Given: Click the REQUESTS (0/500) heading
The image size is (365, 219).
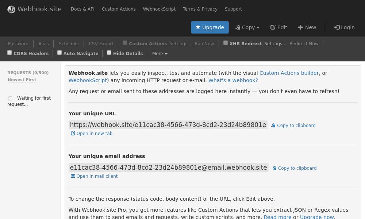Looking at the screenshot, I should tap(28, 73).
